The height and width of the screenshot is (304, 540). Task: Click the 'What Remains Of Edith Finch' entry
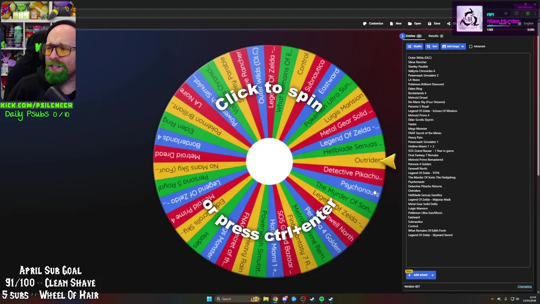pos(427,231)
